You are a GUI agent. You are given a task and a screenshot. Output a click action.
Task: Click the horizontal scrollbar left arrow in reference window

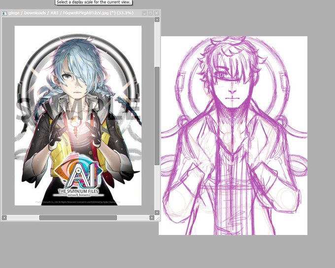(4, 218)
